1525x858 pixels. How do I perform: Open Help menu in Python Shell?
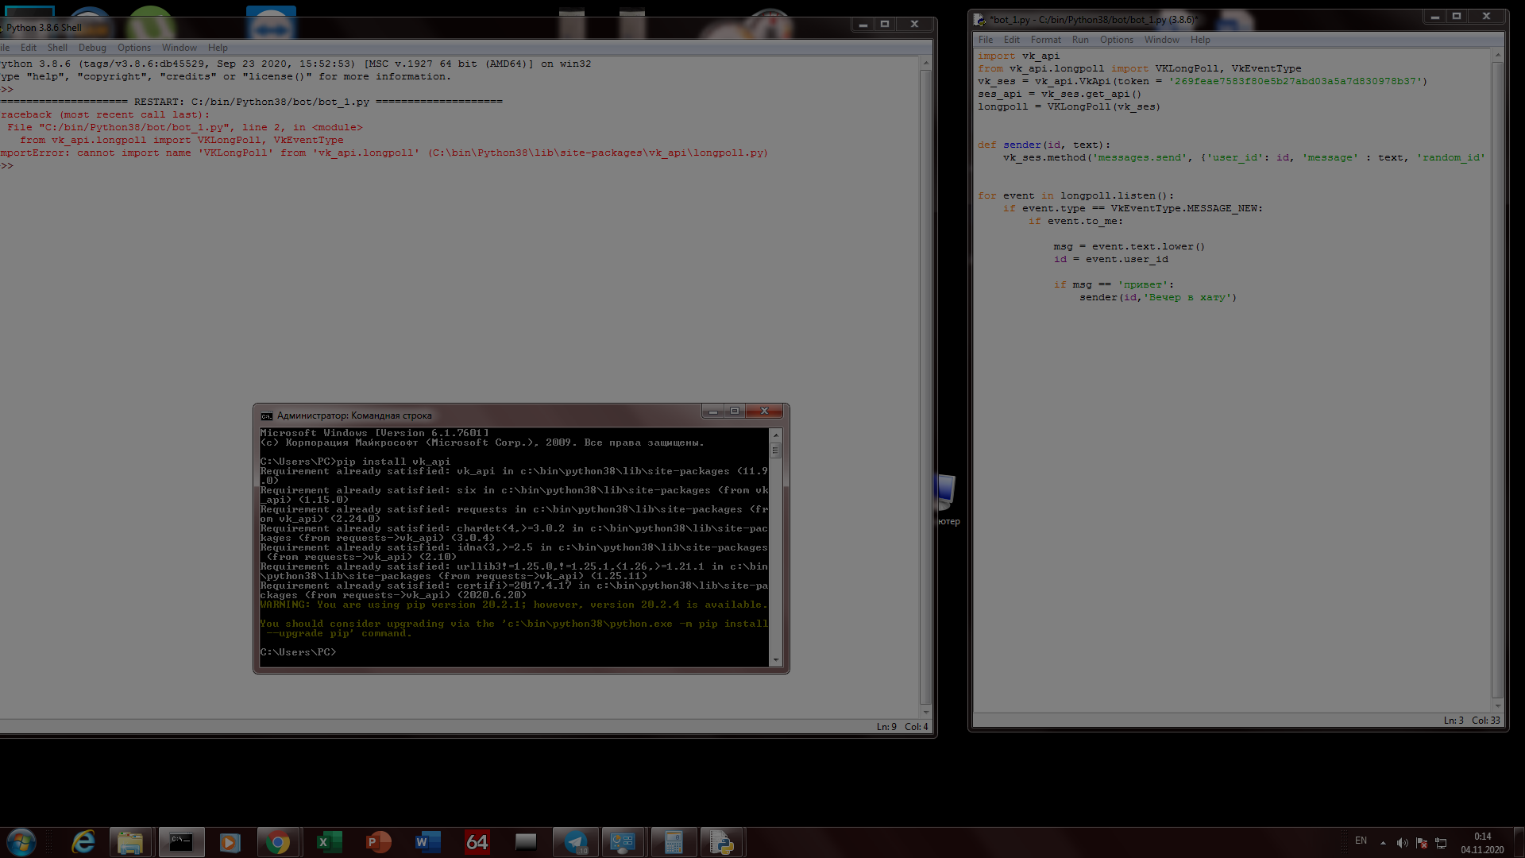click(218, 48)
